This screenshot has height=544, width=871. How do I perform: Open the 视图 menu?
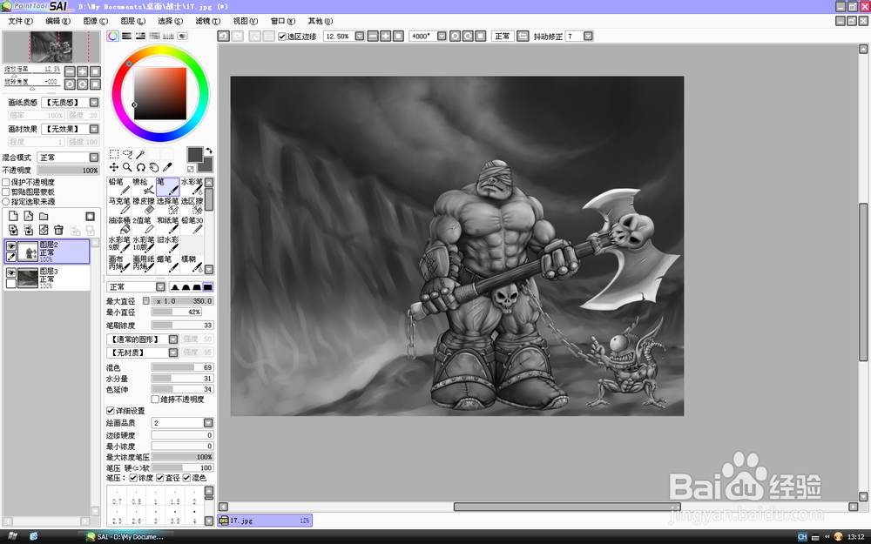245,21
